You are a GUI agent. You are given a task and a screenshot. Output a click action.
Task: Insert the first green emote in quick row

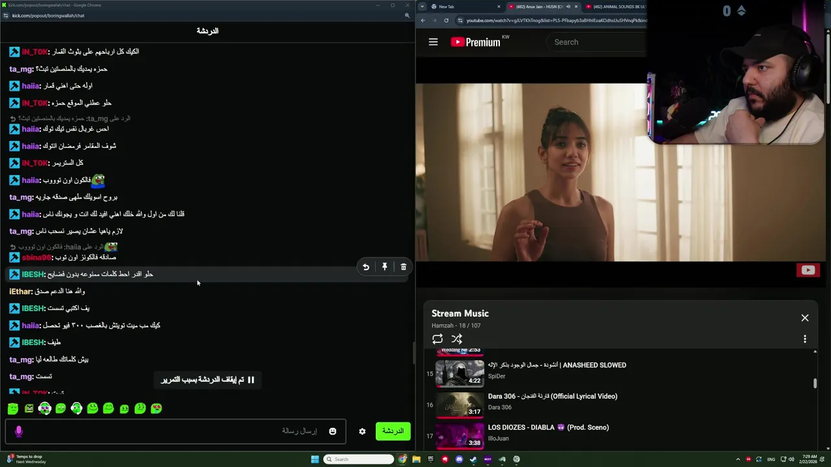(x=13, y=408)
